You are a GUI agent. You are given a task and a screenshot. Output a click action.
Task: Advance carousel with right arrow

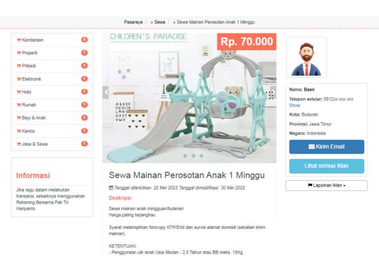click(273, 93)
